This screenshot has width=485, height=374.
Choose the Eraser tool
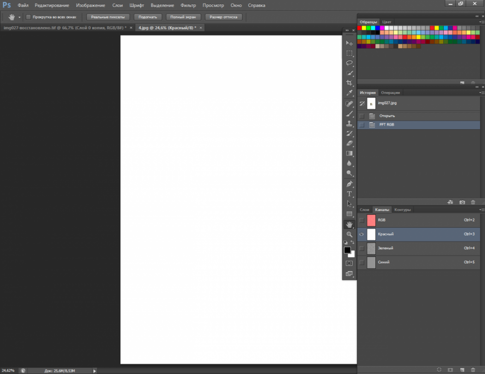(349, 143)
